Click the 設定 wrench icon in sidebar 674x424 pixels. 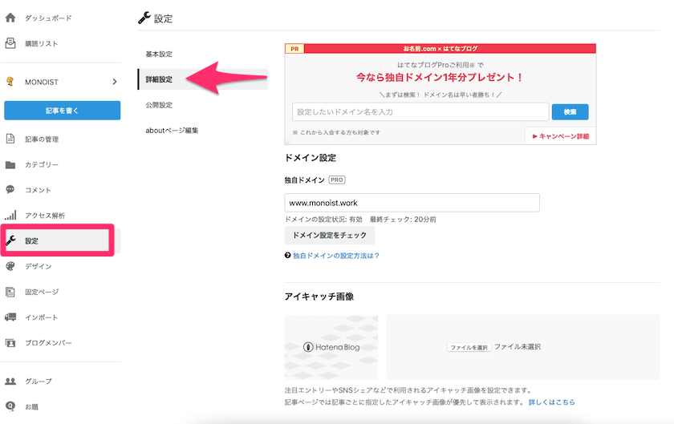click(10, 240)
